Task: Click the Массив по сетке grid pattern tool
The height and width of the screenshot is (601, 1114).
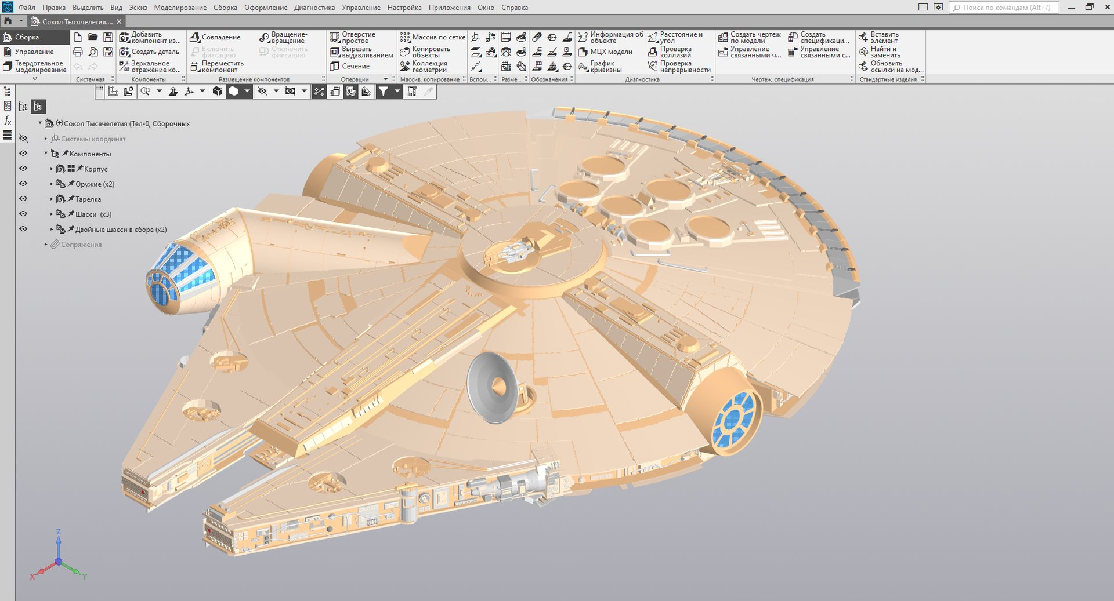Action: 432,37
